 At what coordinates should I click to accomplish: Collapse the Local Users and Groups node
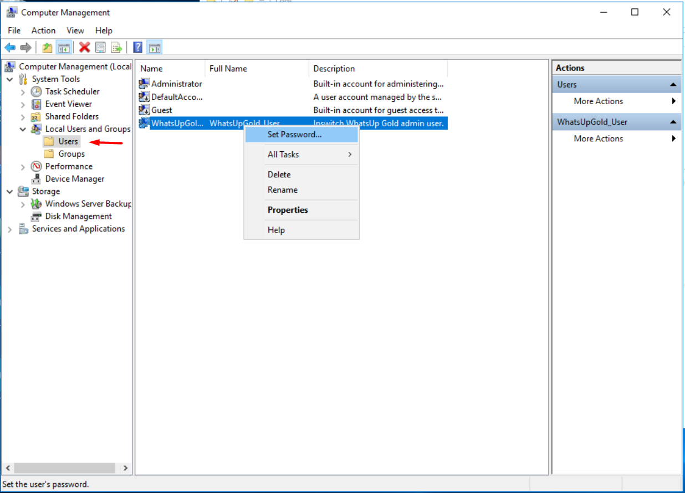click(23, 129)
